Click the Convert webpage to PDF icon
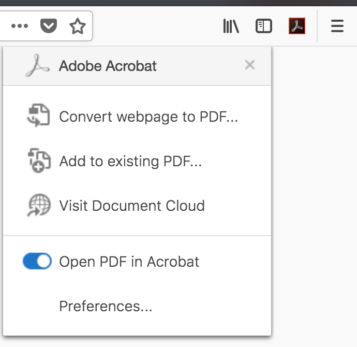The height and width of the screenshot is (347, 357). 38,115
